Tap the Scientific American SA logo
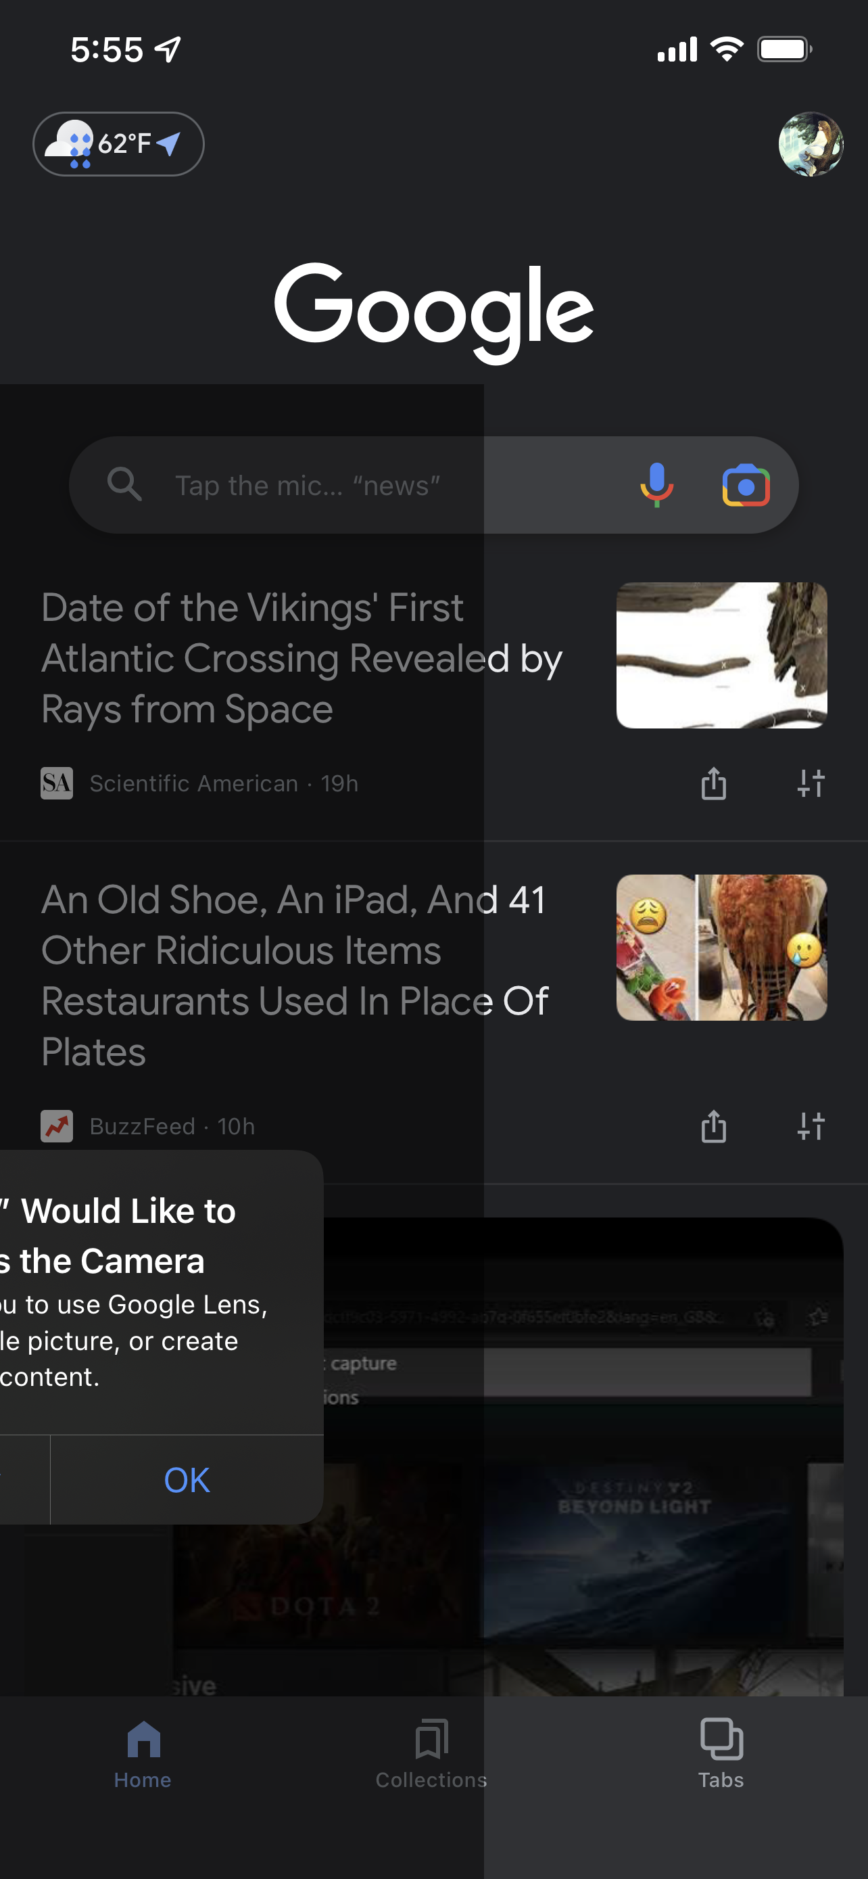868x1879 pixels. (x=57, y=783)
